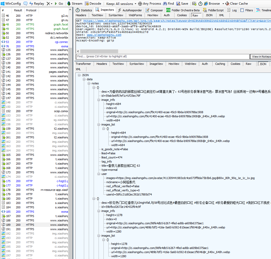Click the session list scroll-up arrow
The width and height of the screenshot is (271, 259).
coord(70,10)
